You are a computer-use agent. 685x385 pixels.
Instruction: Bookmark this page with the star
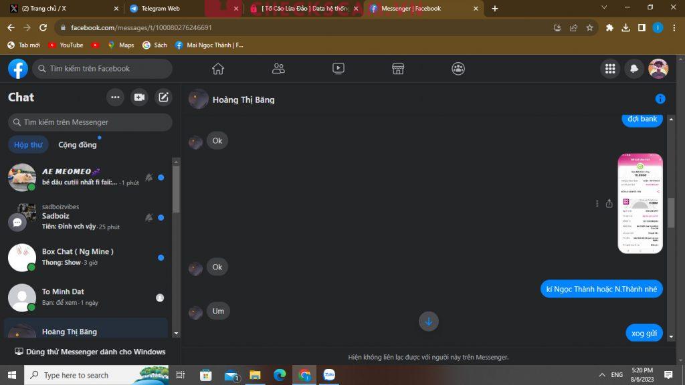pos(590,27)
